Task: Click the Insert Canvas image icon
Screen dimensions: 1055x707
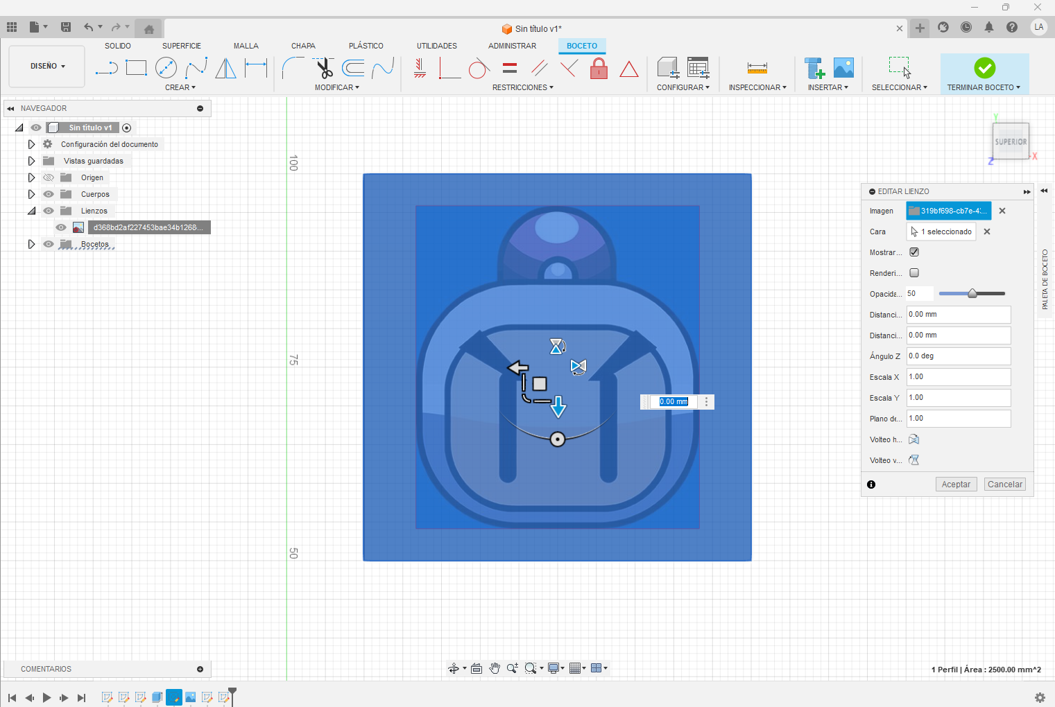Action: [843, 68]
